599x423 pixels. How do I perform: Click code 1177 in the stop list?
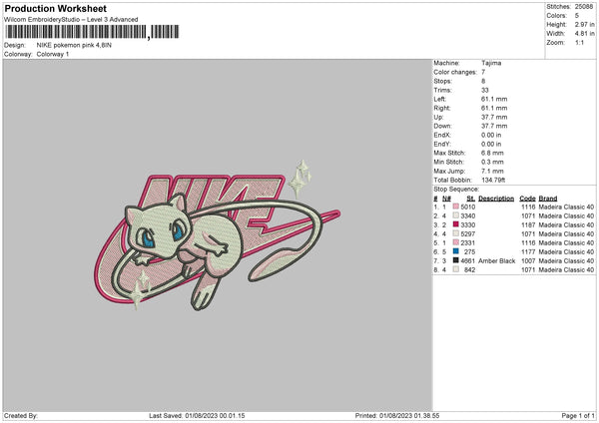pos(528,252)
